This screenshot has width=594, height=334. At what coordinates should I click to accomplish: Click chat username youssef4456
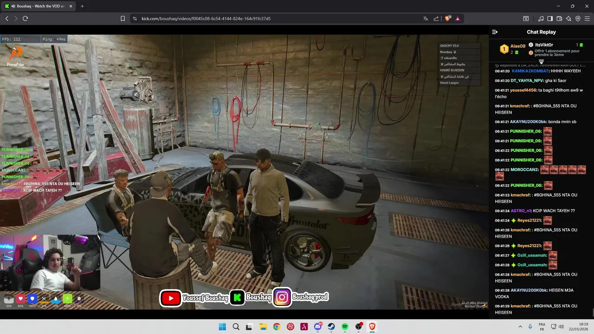click(x=523, y=90)
